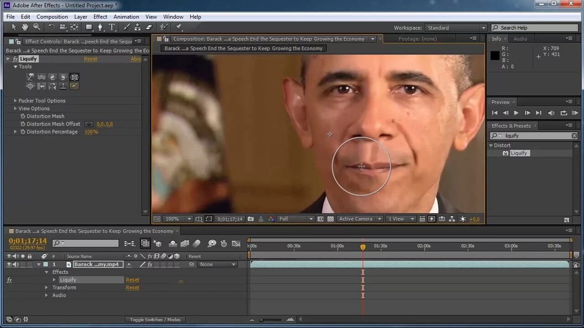Click Toggle Switches / Modes button
The height and width of the screenshot is (328, 584).
click(x=155, y=320)
